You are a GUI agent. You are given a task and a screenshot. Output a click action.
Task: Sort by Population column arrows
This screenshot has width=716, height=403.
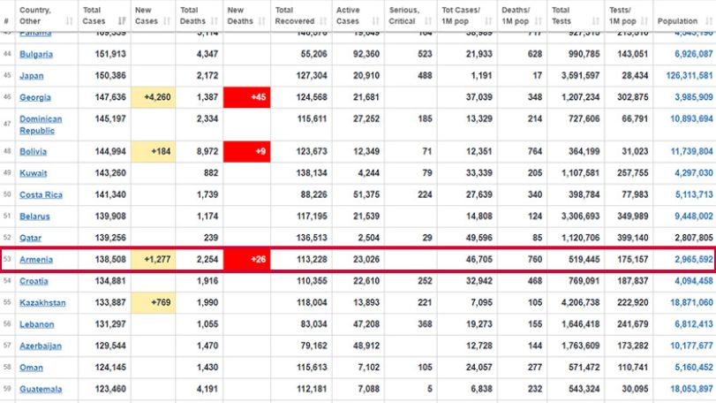(709, 21)
